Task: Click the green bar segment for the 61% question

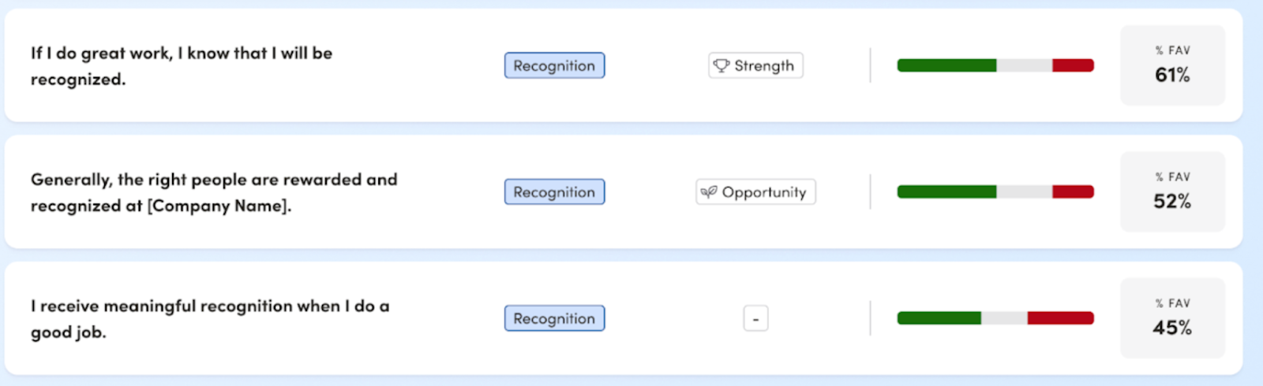Action: point(946,65)
